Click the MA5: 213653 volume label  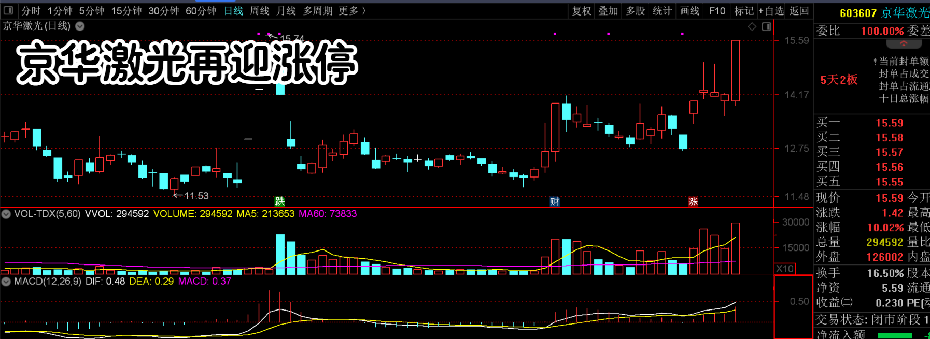[x=265, y=214]
